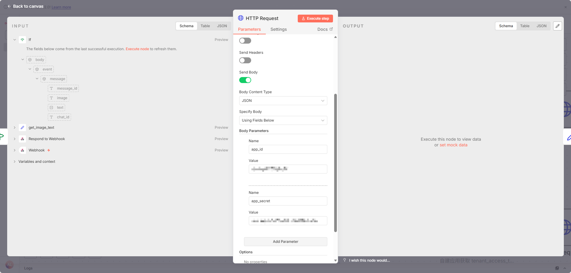Click the Back to canvas arrow
The width and height of the screenshot is (571, 273).
[9, 6]
